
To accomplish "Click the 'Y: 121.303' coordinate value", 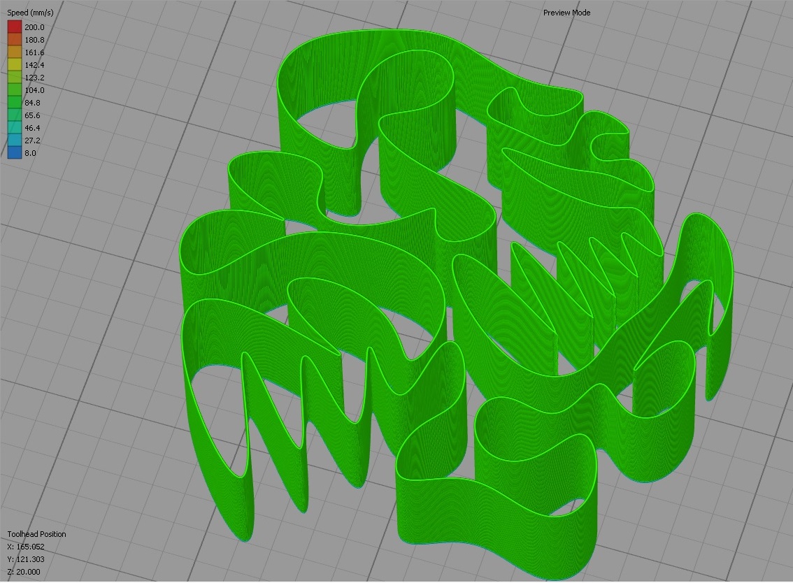I will pos(26,559).
